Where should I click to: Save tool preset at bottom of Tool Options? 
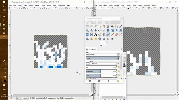tap(90, 81)
